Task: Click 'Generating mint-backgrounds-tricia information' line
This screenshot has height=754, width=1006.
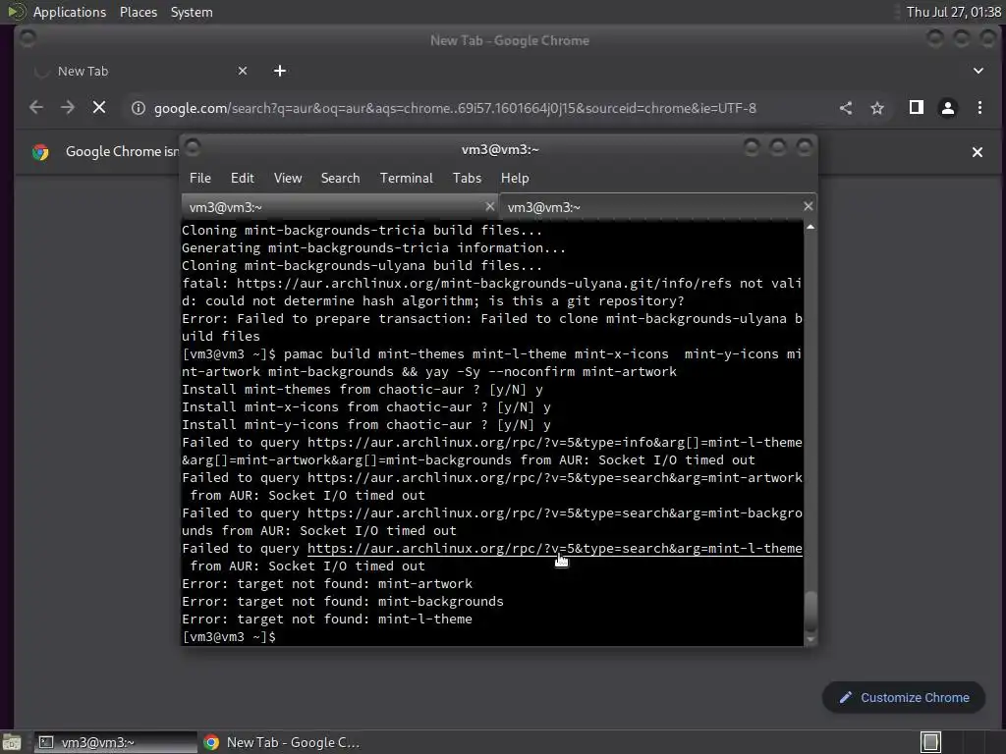Action: [x=374, y=248]
